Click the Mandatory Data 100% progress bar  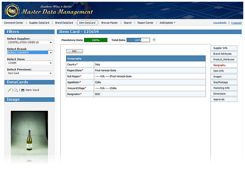[96, 40]
